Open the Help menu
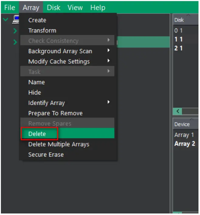 pos(98,8)
